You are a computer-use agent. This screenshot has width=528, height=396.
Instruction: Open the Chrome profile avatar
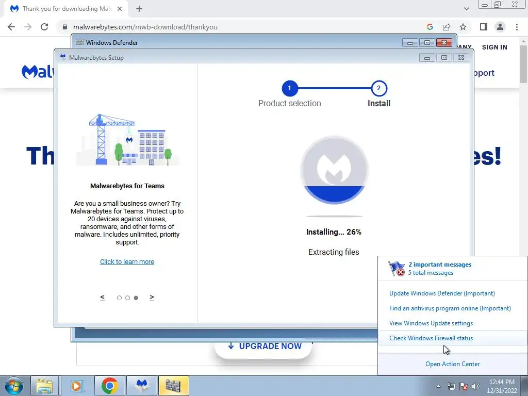click(500, 27)
